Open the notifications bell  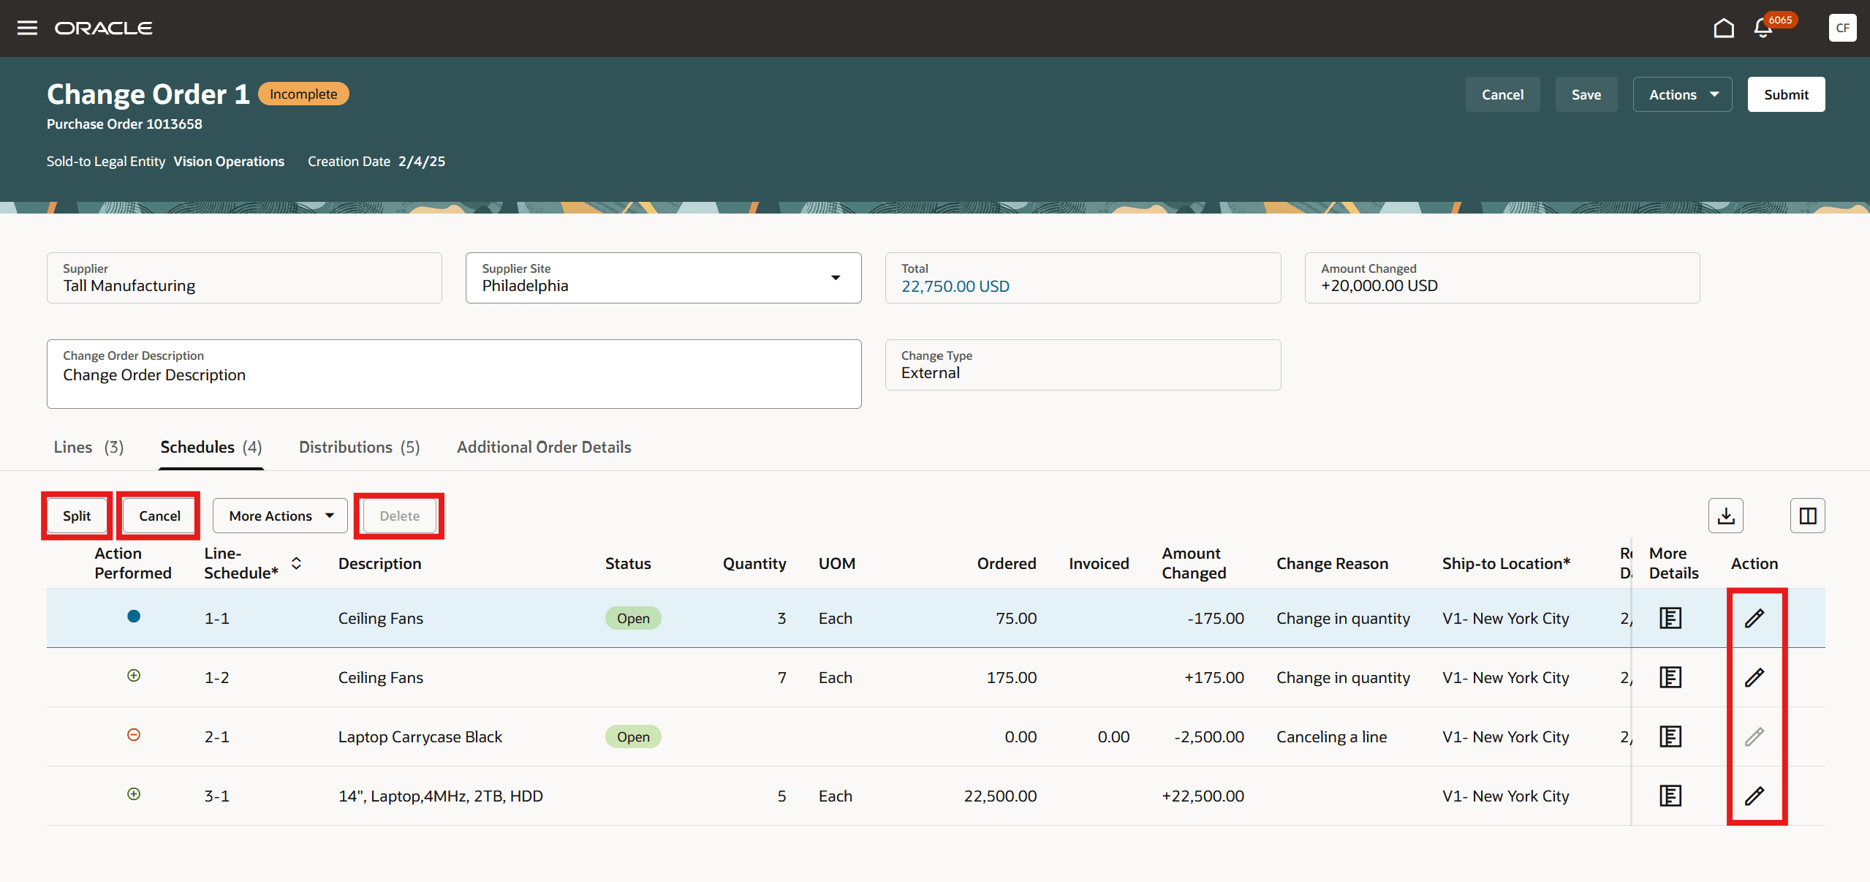(1763, 29)
